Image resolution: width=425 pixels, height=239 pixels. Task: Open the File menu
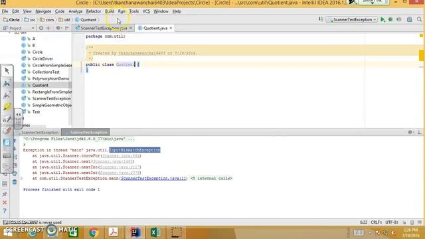click(5, 11)
